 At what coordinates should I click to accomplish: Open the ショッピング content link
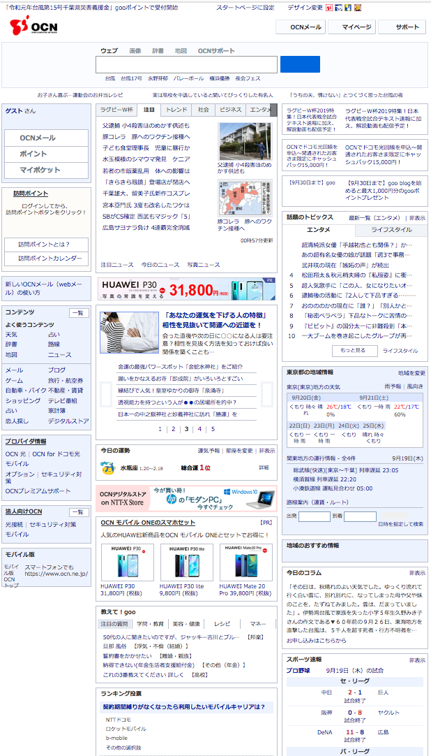coord(22,400)
